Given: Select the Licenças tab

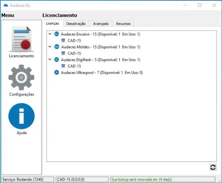Looking at the screenshot, I should tap(52, 24).
